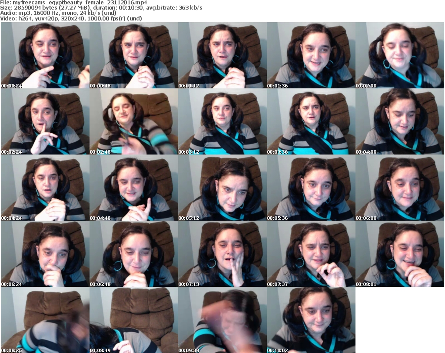445x353 pixels.
Task: Click the File name line in header
Action: pyautogui.click(x=73, y=3)
